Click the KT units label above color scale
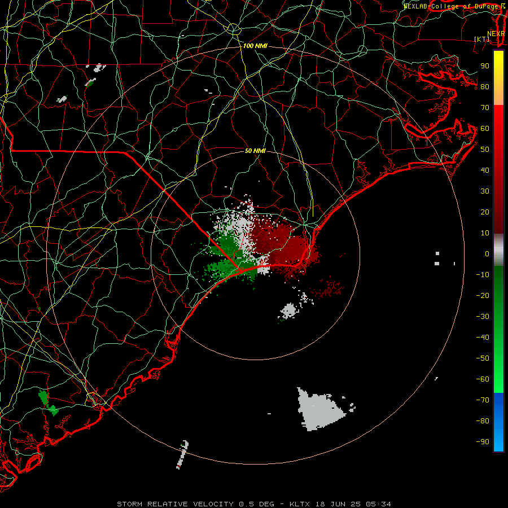 click(x=482, y=39)
